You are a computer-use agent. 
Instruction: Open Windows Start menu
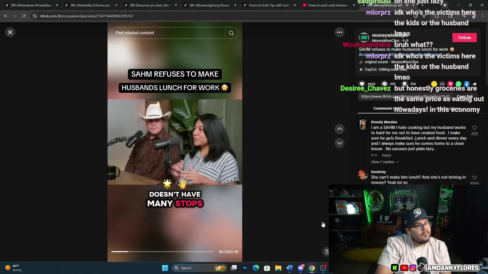pos(165,268)
